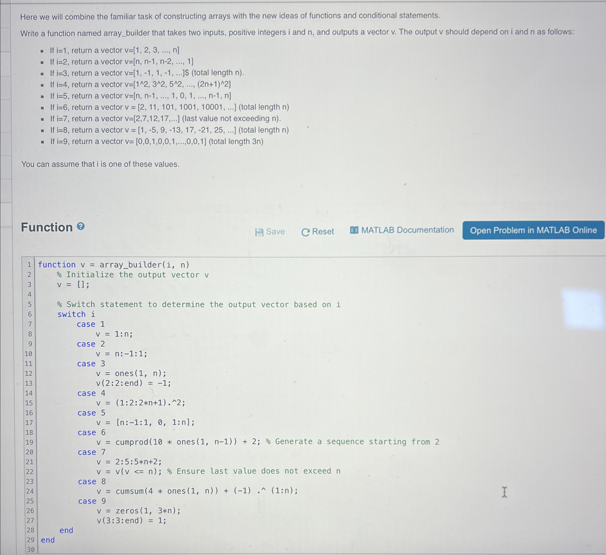Open Problem in MATLAB Online

pyautogui.click(x=533, y=230)
